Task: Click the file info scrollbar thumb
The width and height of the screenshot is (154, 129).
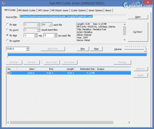Action: (x=124, y=30)
